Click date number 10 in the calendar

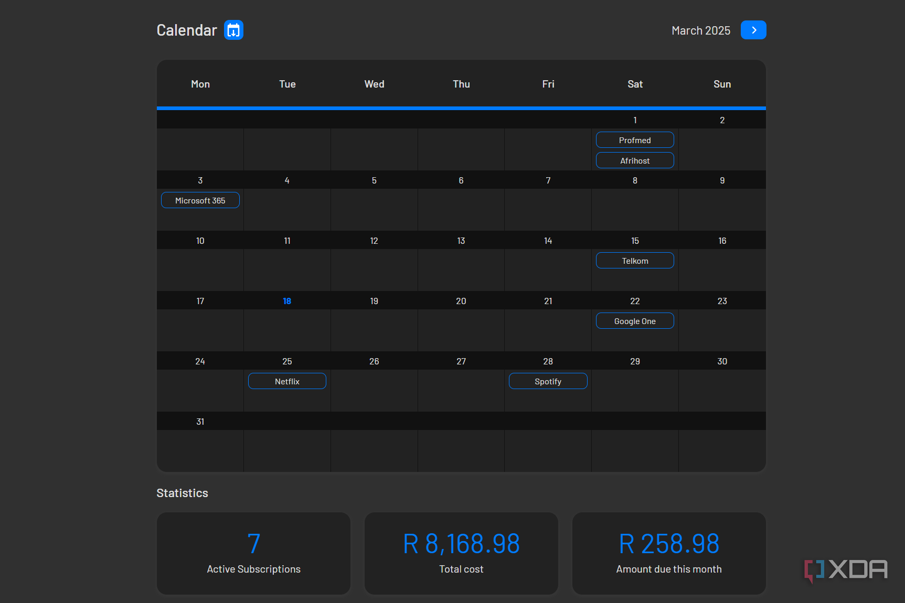200,241
